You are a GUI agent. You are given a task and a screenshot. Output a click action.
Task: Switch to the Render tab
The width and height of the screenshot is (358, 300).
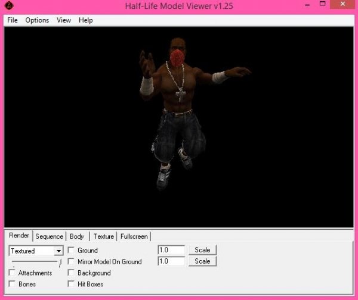tap(19, 235)
